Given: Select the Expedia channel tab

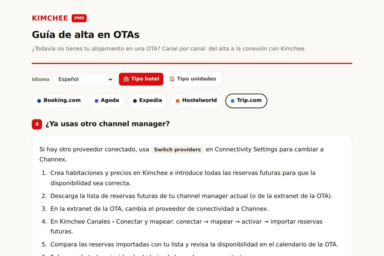Looking at the screenshot, I should point(148,101).
